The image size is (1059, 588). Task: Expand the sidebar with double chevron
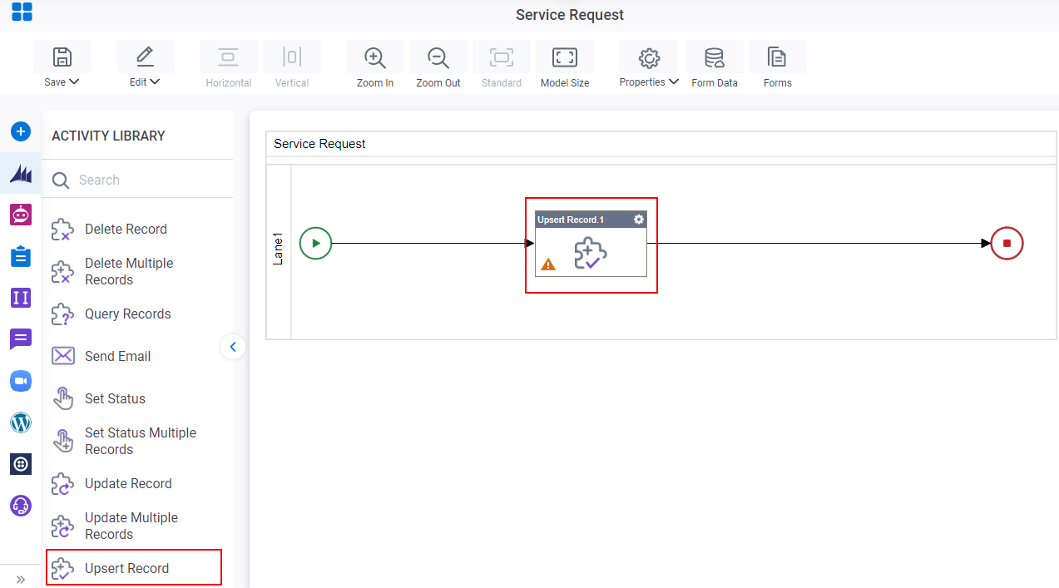click(x=21, y=579)
